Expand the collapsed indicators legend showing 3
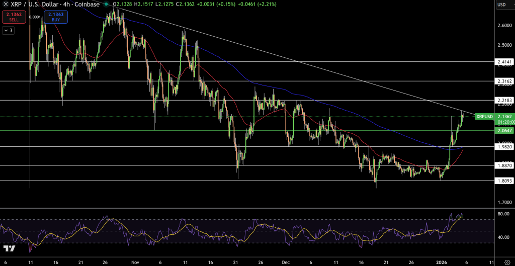This screenshot has height=266, width=515. [x=9, y=30]
